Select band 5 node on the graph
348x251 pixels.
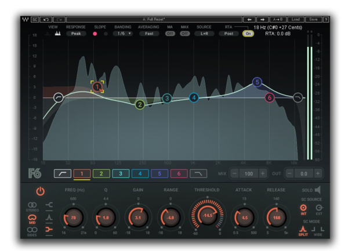257,82
